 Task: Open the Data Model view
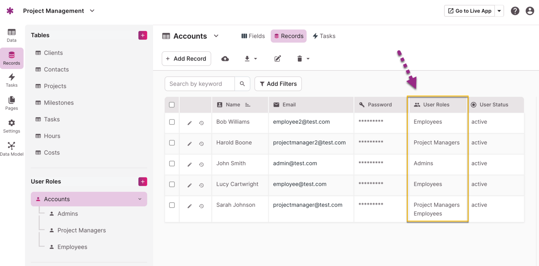(11, 148)
